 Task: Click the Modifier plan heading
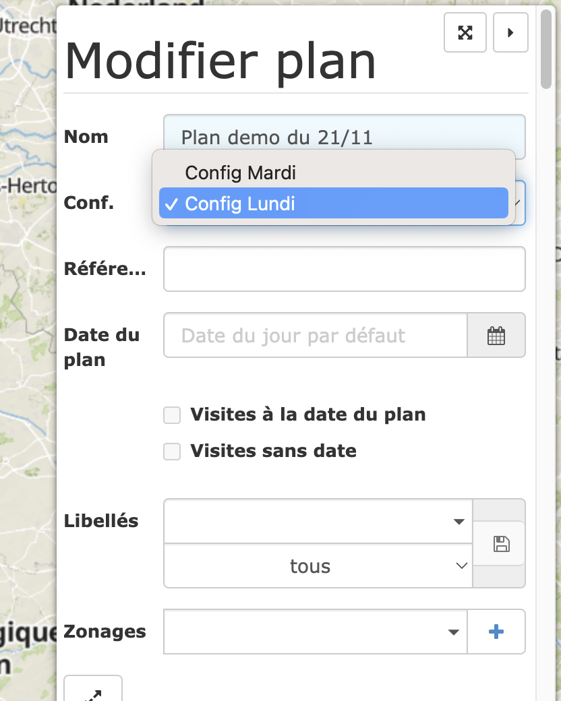pyautogui.click(x=220, y=61)
